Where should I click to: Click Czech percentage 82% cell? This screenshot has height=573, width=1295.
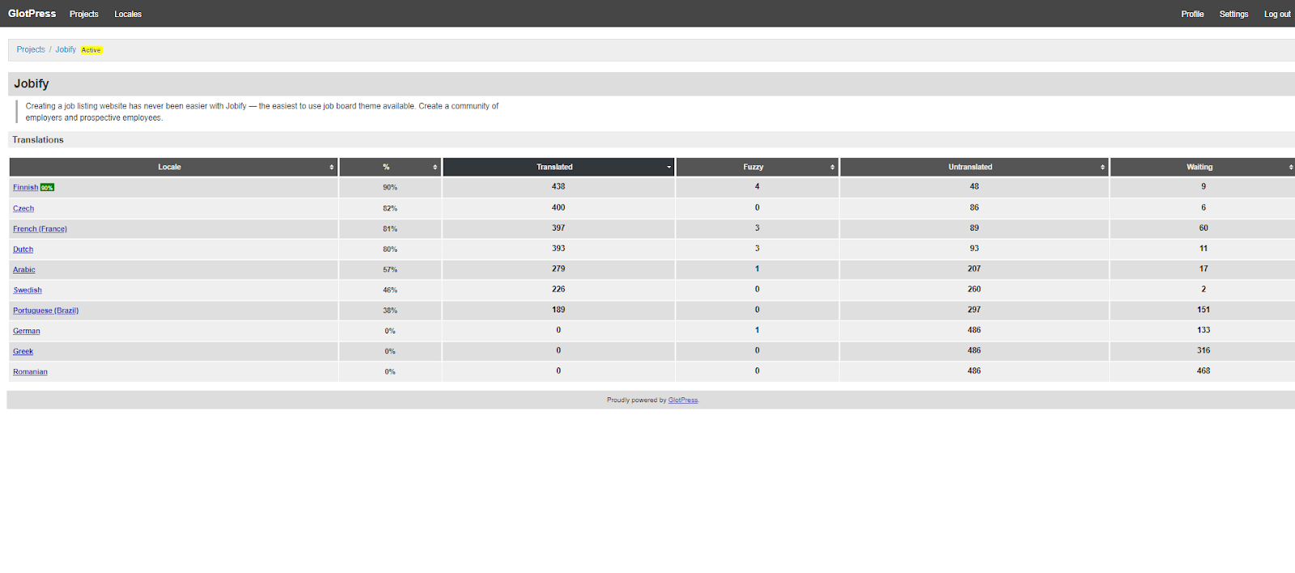(x=390, y=208)
